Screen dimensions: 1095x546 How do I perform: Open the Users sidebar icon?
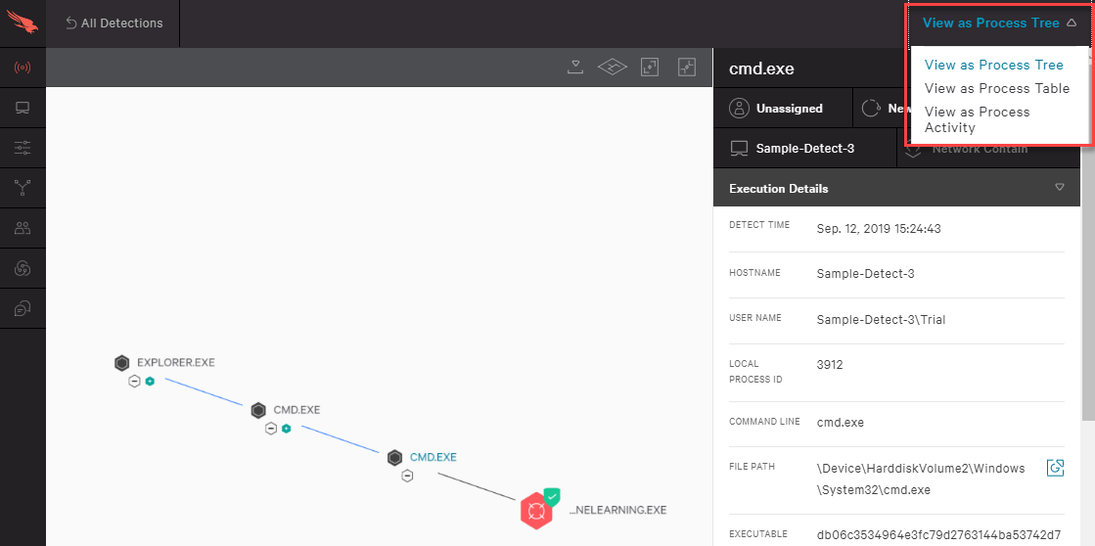tap(23, 228)
